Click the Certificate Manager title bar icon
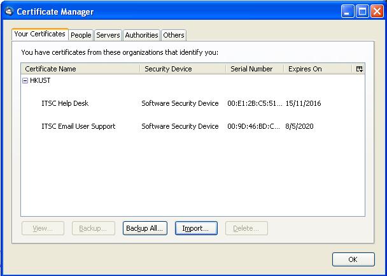Image resolution: width=387 pixels, height=276 pixels. coord(8,11)
